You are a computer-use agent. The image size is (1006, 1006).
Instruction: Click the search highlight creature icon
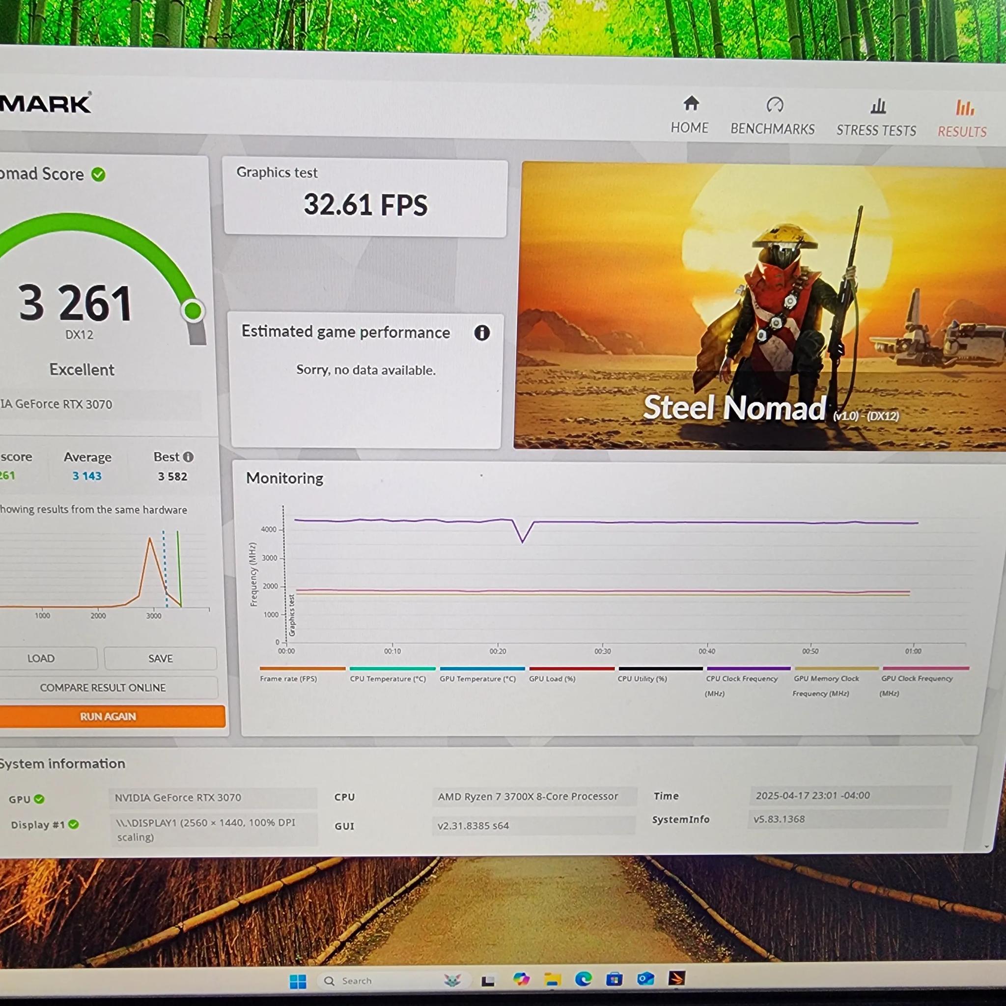point(452,980)
